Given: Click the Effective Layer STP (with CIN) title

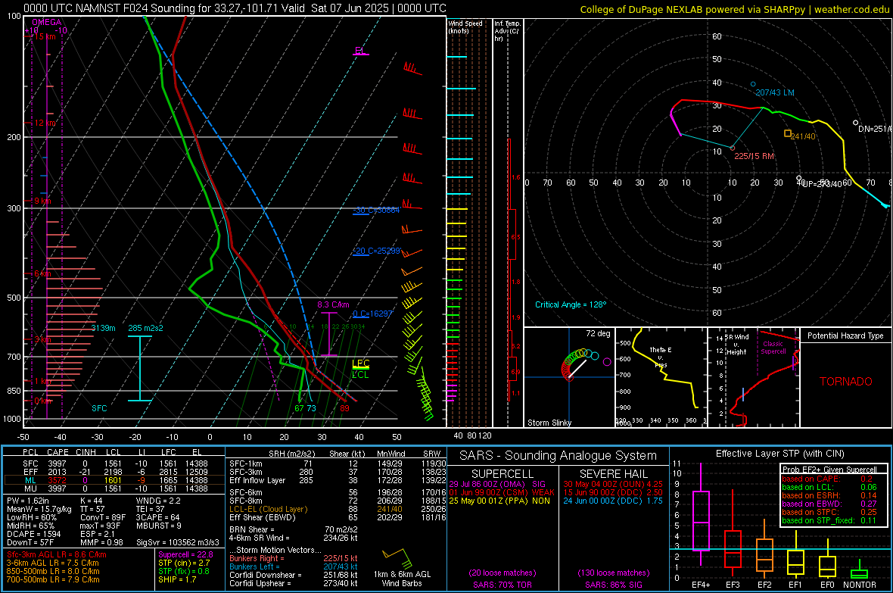Looking at the screenshot, I should click(x=779, y=454).
